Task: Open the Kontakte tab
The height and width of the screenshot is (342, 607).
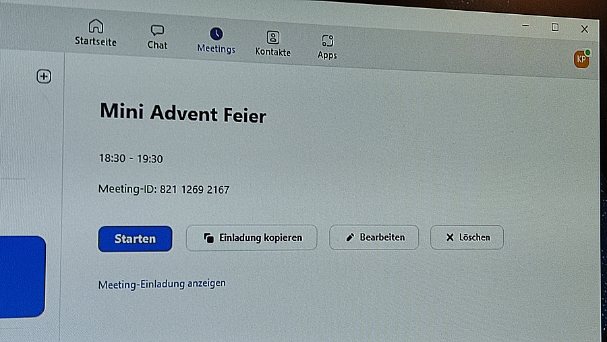Action: point(272,44)
